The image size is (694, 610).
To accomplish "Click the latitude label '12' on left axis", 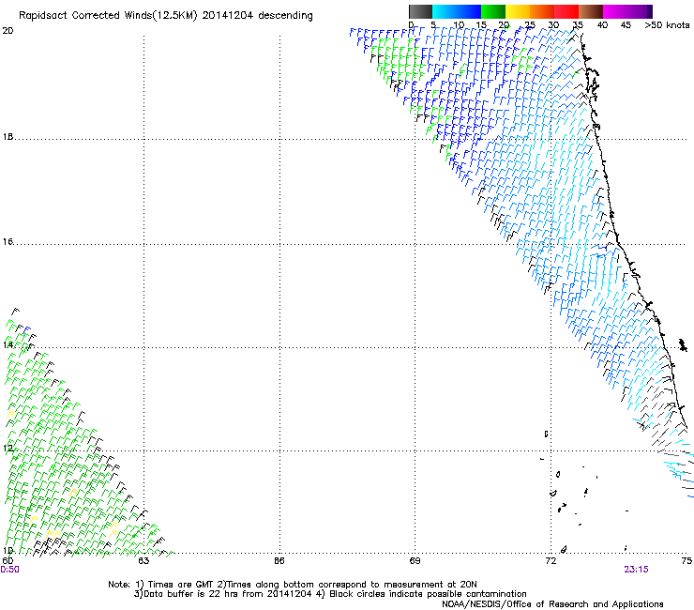I will click(8, 449).
